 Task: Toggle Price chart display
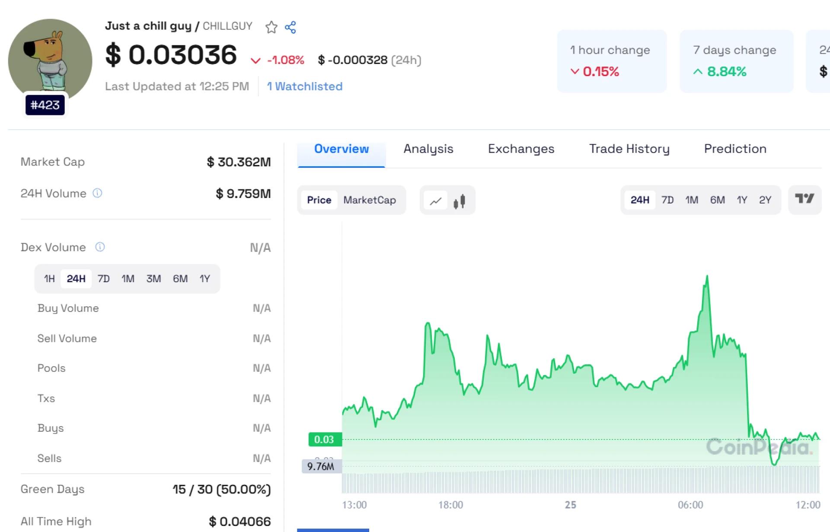pos(319,200)
